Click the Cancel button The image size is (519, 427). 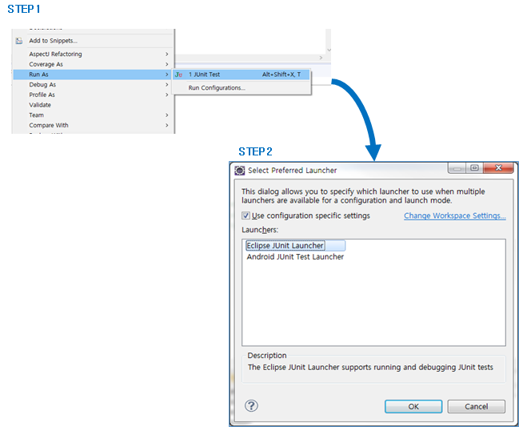(x=477, y=406)
